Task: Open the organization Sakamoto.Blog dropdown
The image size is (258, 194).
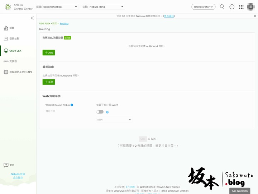Action: (60, 7)
